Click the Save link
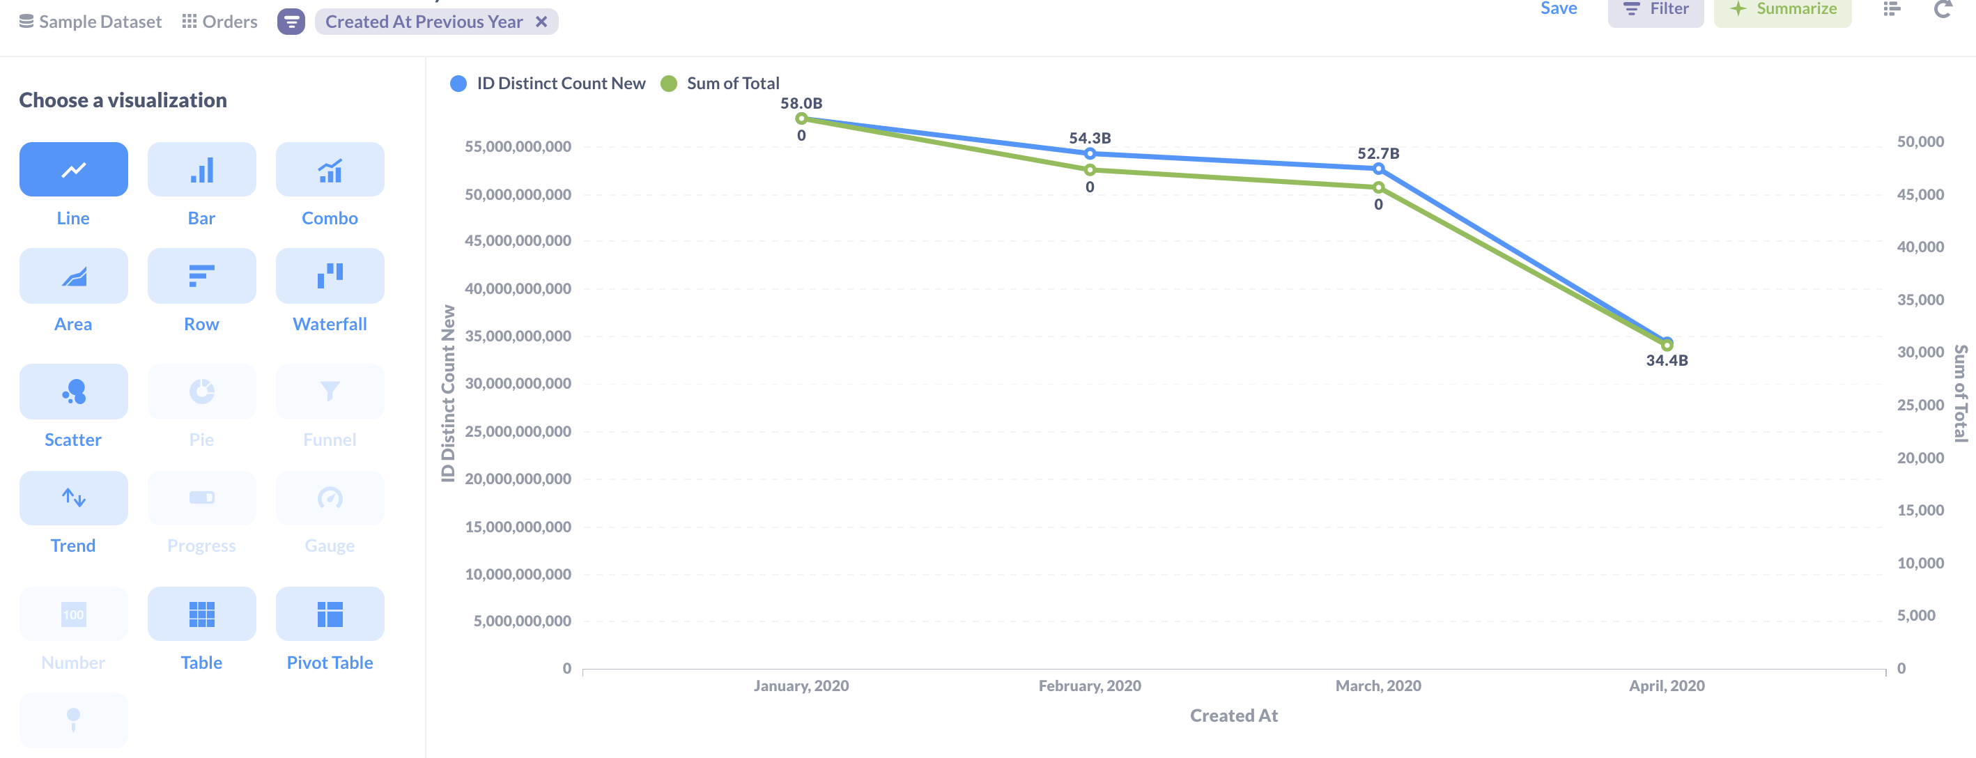The width and height of the screenshot is (1976, 758). tap(1558, 8)
